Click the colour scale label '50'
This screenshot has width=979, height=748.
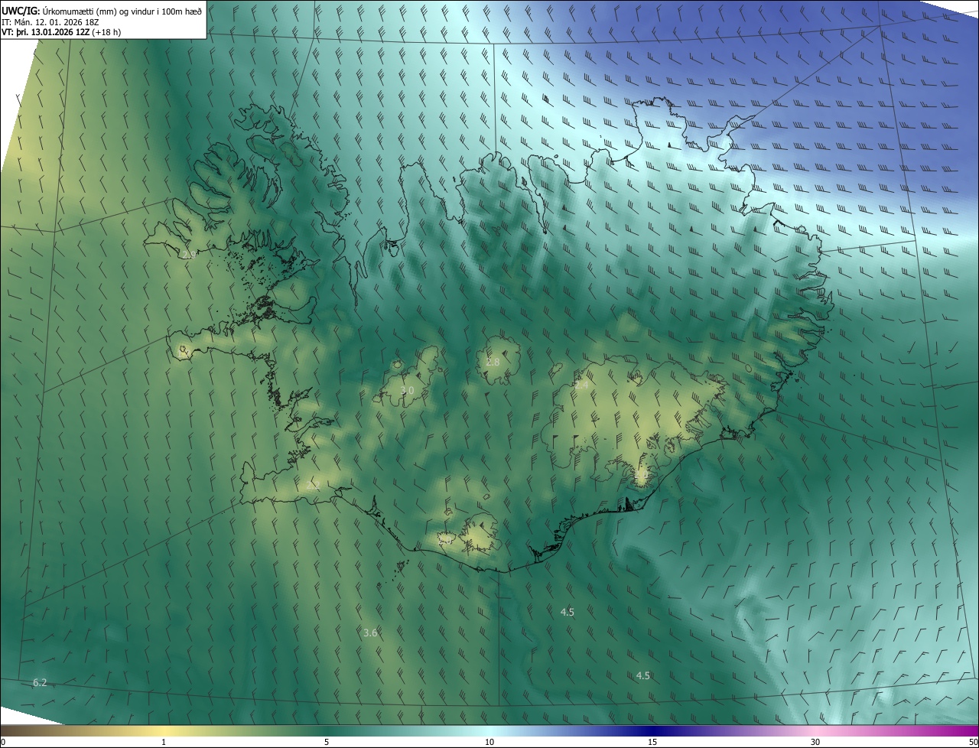pyautogui.click(x=972, y=742)
